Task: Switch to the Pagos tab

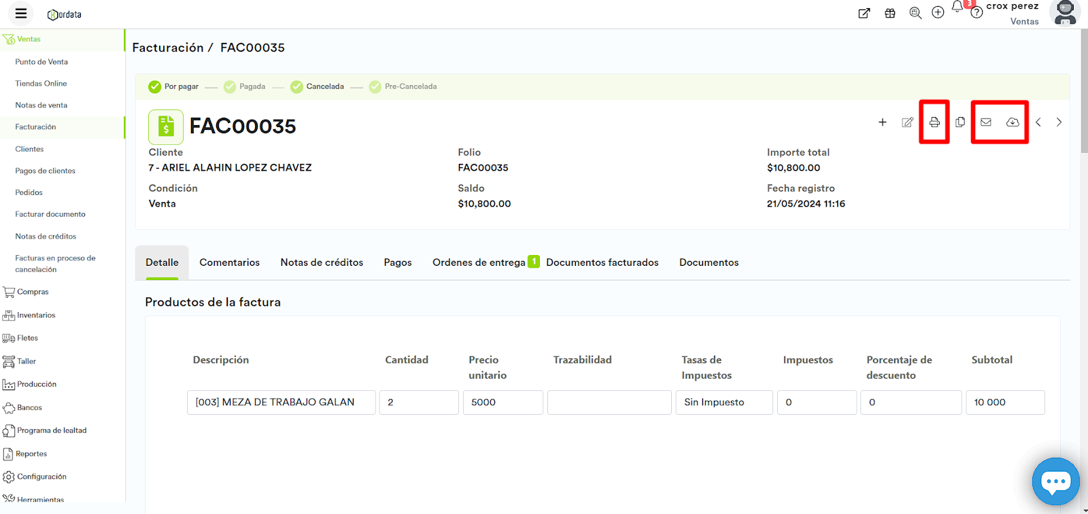Action: click(x=398, y=262)
